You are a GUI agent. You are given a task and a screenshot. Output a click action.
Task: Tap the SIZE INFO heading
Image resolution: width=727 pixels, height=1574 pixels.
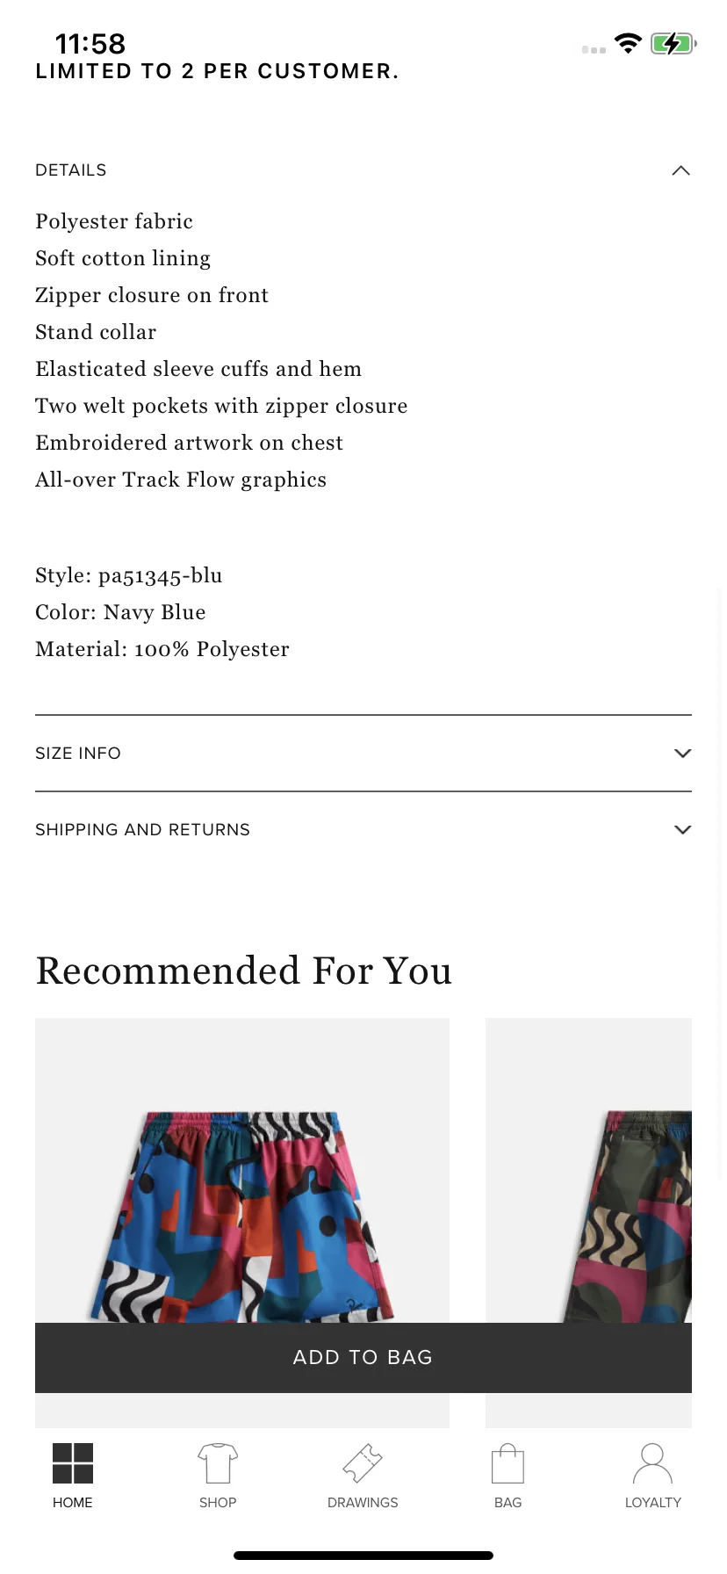coord(78,754)
